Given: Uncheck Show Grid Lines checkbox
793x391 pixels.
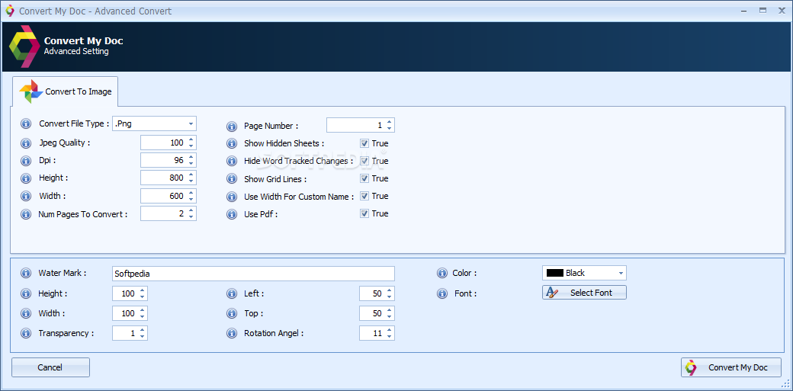Looking at the screenshot, I should [364, 178].
